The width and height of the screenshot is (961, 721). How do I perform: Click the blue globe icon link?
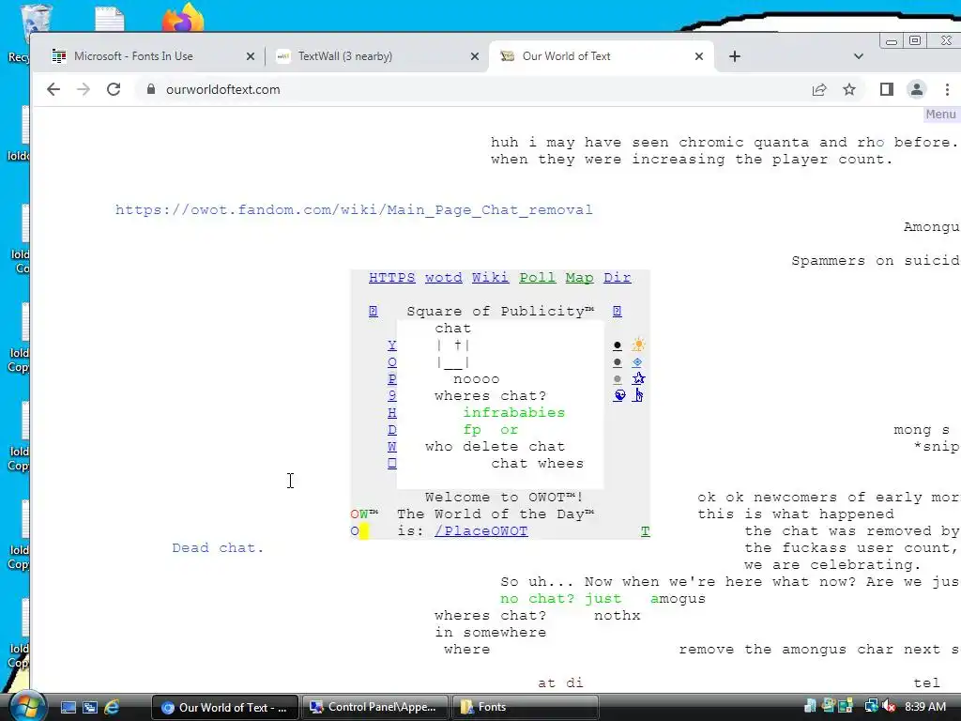click(x=619, y=395)
